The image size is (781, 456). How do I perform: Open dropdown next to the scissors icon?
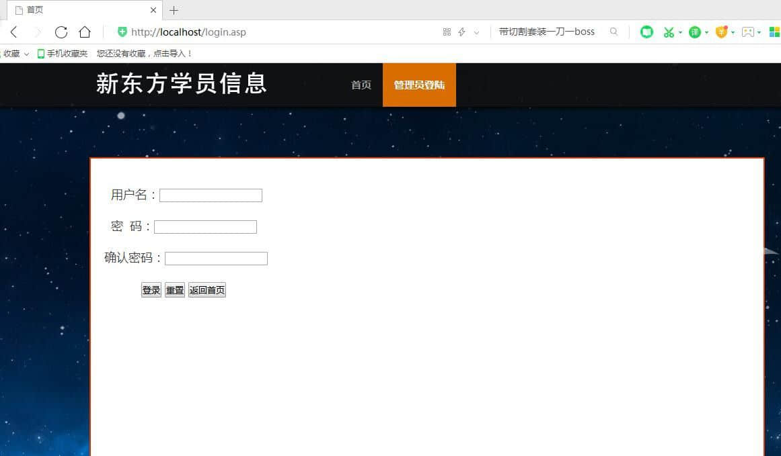[x=680, y=32]
